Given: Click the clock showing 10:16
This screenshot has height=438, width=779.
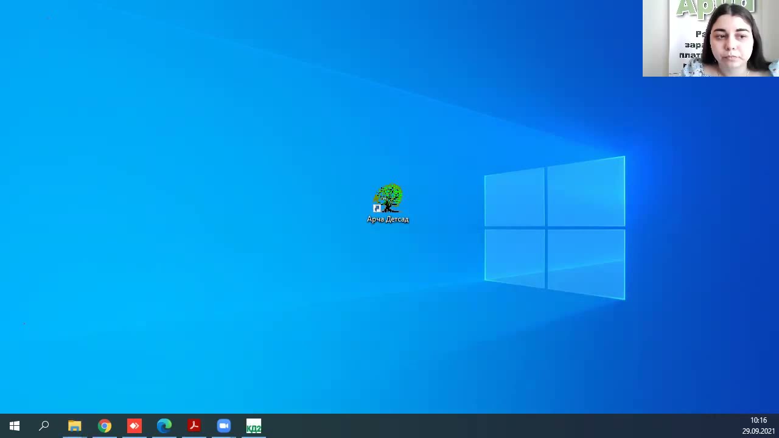Looking at the screenshot, I should 758,420.
